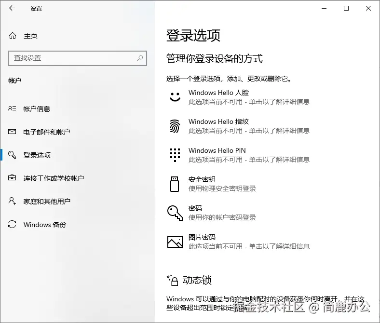Click the USB key icon for 安全密钥
This screenshot has height=323, width=380.
175,184
